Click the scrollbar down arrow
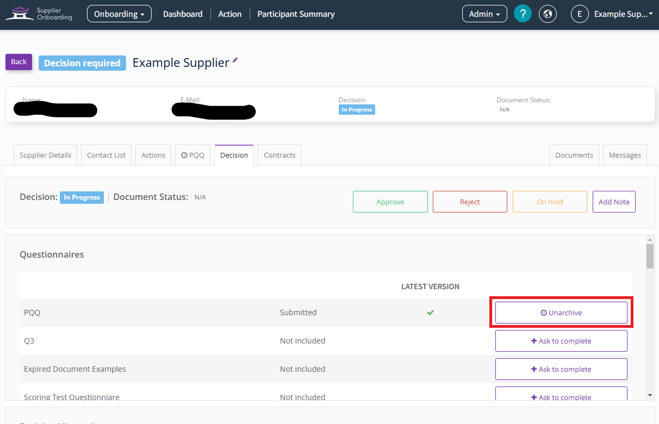This screenshot has height=424, width=659. (650, 395)
